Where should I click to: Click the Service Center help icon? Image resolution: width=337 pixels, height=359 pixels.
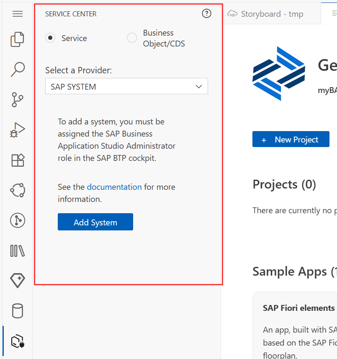click(x=206, y=13)
